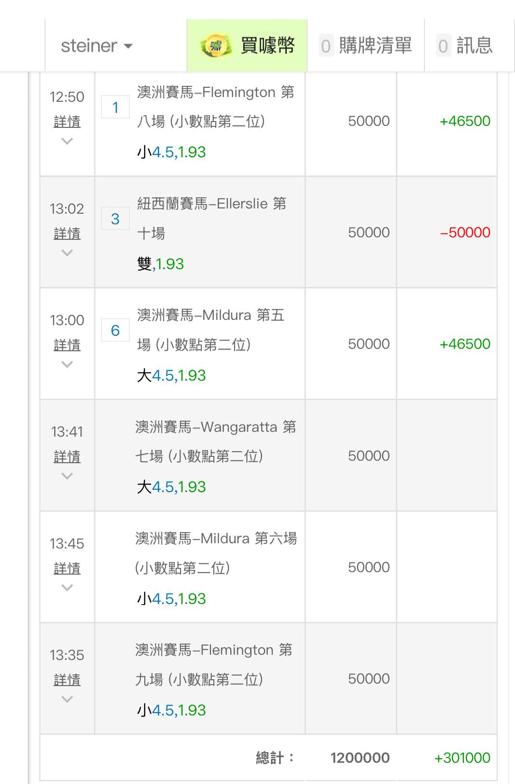Click 詳情 link for the 13:41 bet
The image size is (515, 784).
[67, 456]
